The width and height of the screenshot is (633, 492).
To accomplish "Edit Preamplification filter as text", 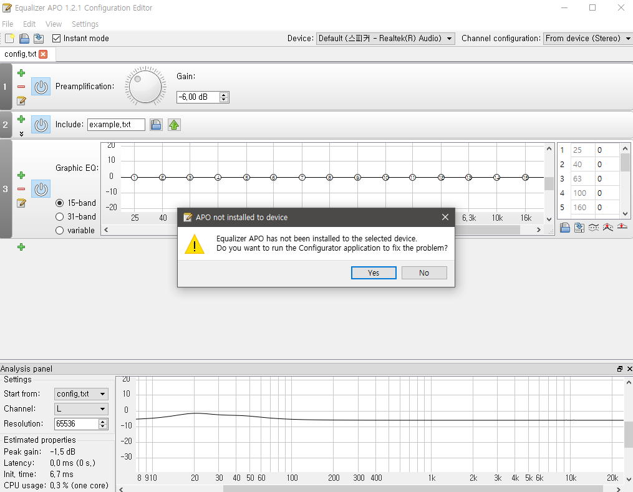I will [x=21, y=100].
